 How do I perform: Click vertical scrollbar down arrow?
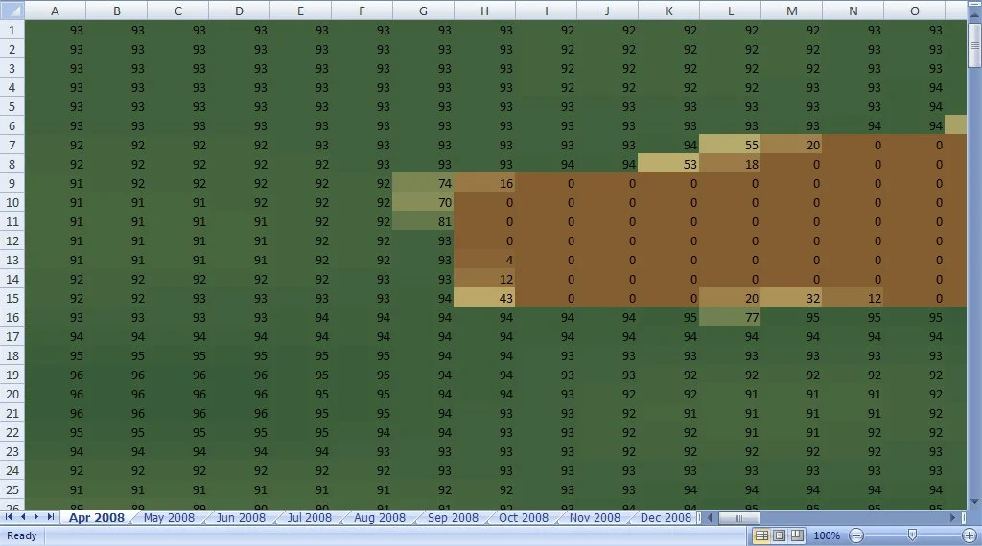click(x=974, y=502)
